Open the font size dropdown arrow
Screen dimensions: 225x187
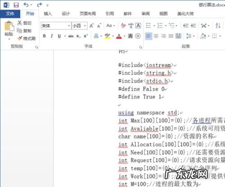coord(85,26)
